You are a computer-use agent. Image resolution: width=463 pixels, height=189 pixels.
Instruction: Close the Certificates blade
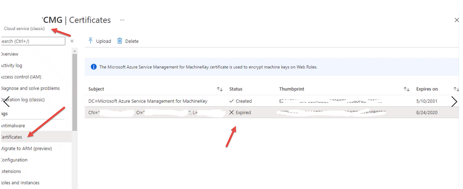pos(457,20)
